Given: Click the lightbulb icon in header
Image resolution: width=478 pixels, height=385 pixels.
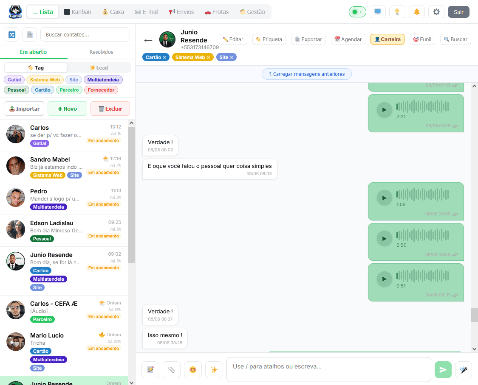Looking at the screenshot, I should (x=397, y=12).
